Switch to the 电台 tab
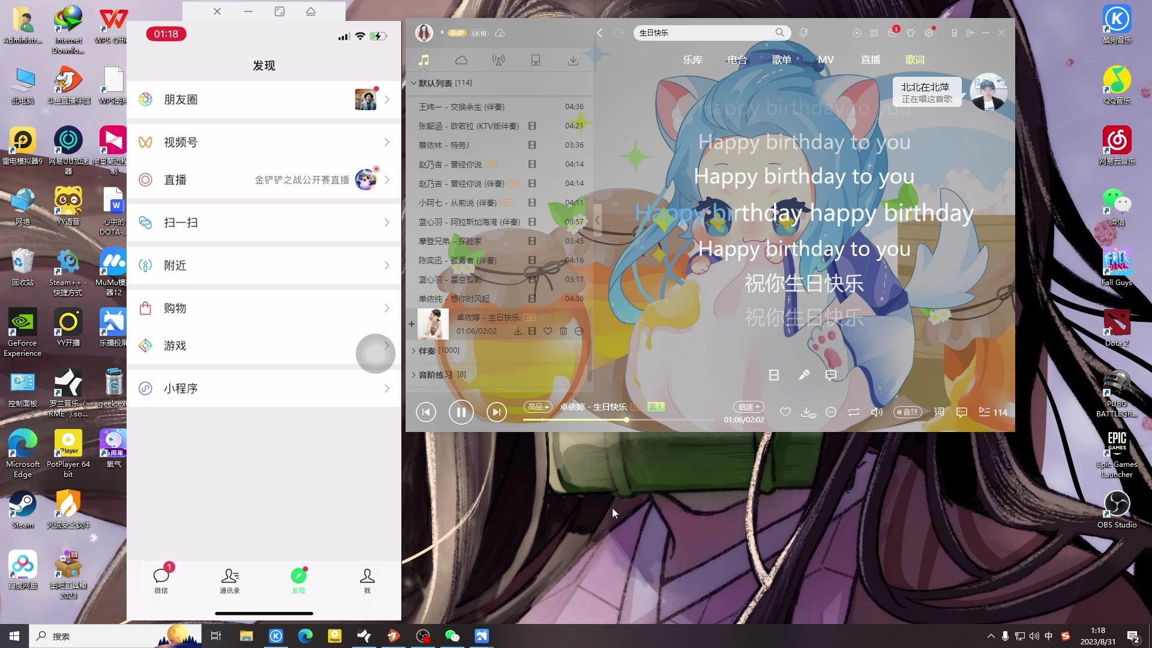The height and width of the screenshot is (648, 1152). click(x=737, y=60)
